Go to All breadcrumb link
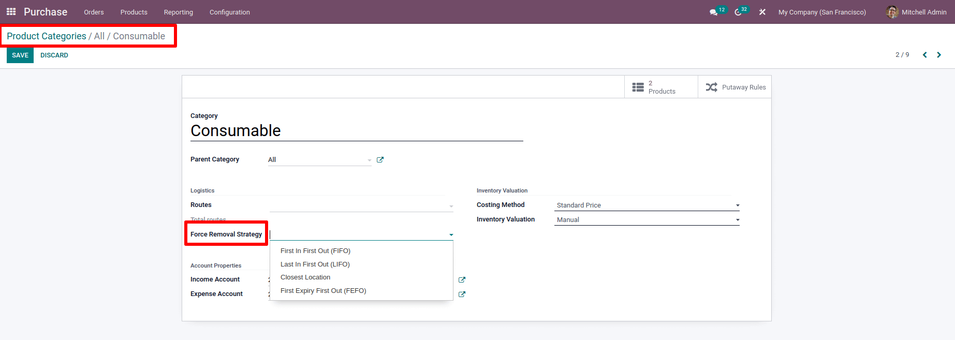Viewport: 955px width, 340px height. [x=99, y=36]
